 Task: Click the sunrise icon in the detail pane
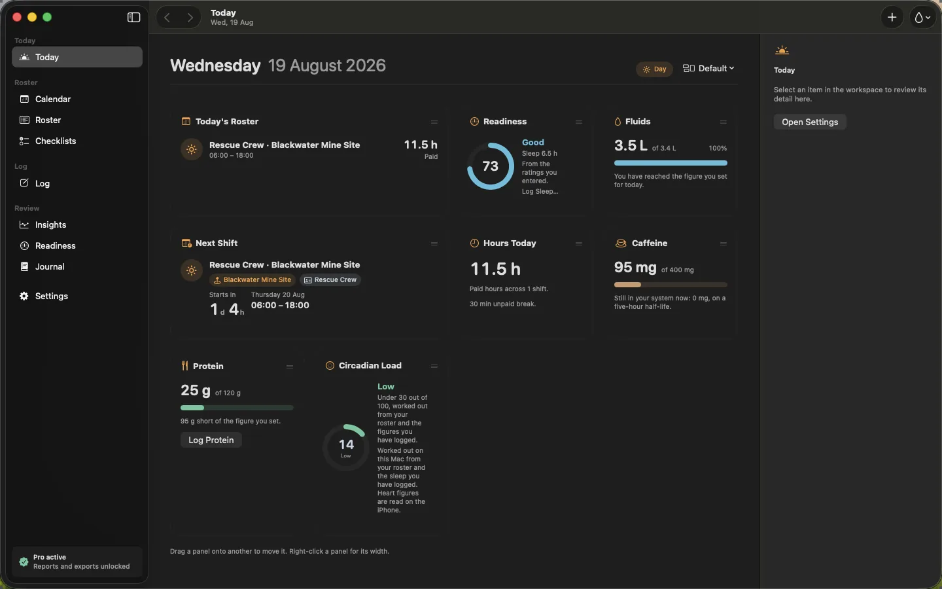[782, 51]
